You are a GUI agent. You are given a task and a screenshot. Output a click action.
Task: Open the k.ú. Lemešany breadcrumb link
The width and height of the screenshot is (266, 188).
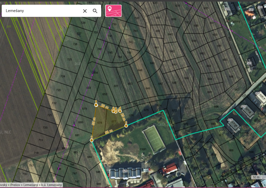pos(51,185)
